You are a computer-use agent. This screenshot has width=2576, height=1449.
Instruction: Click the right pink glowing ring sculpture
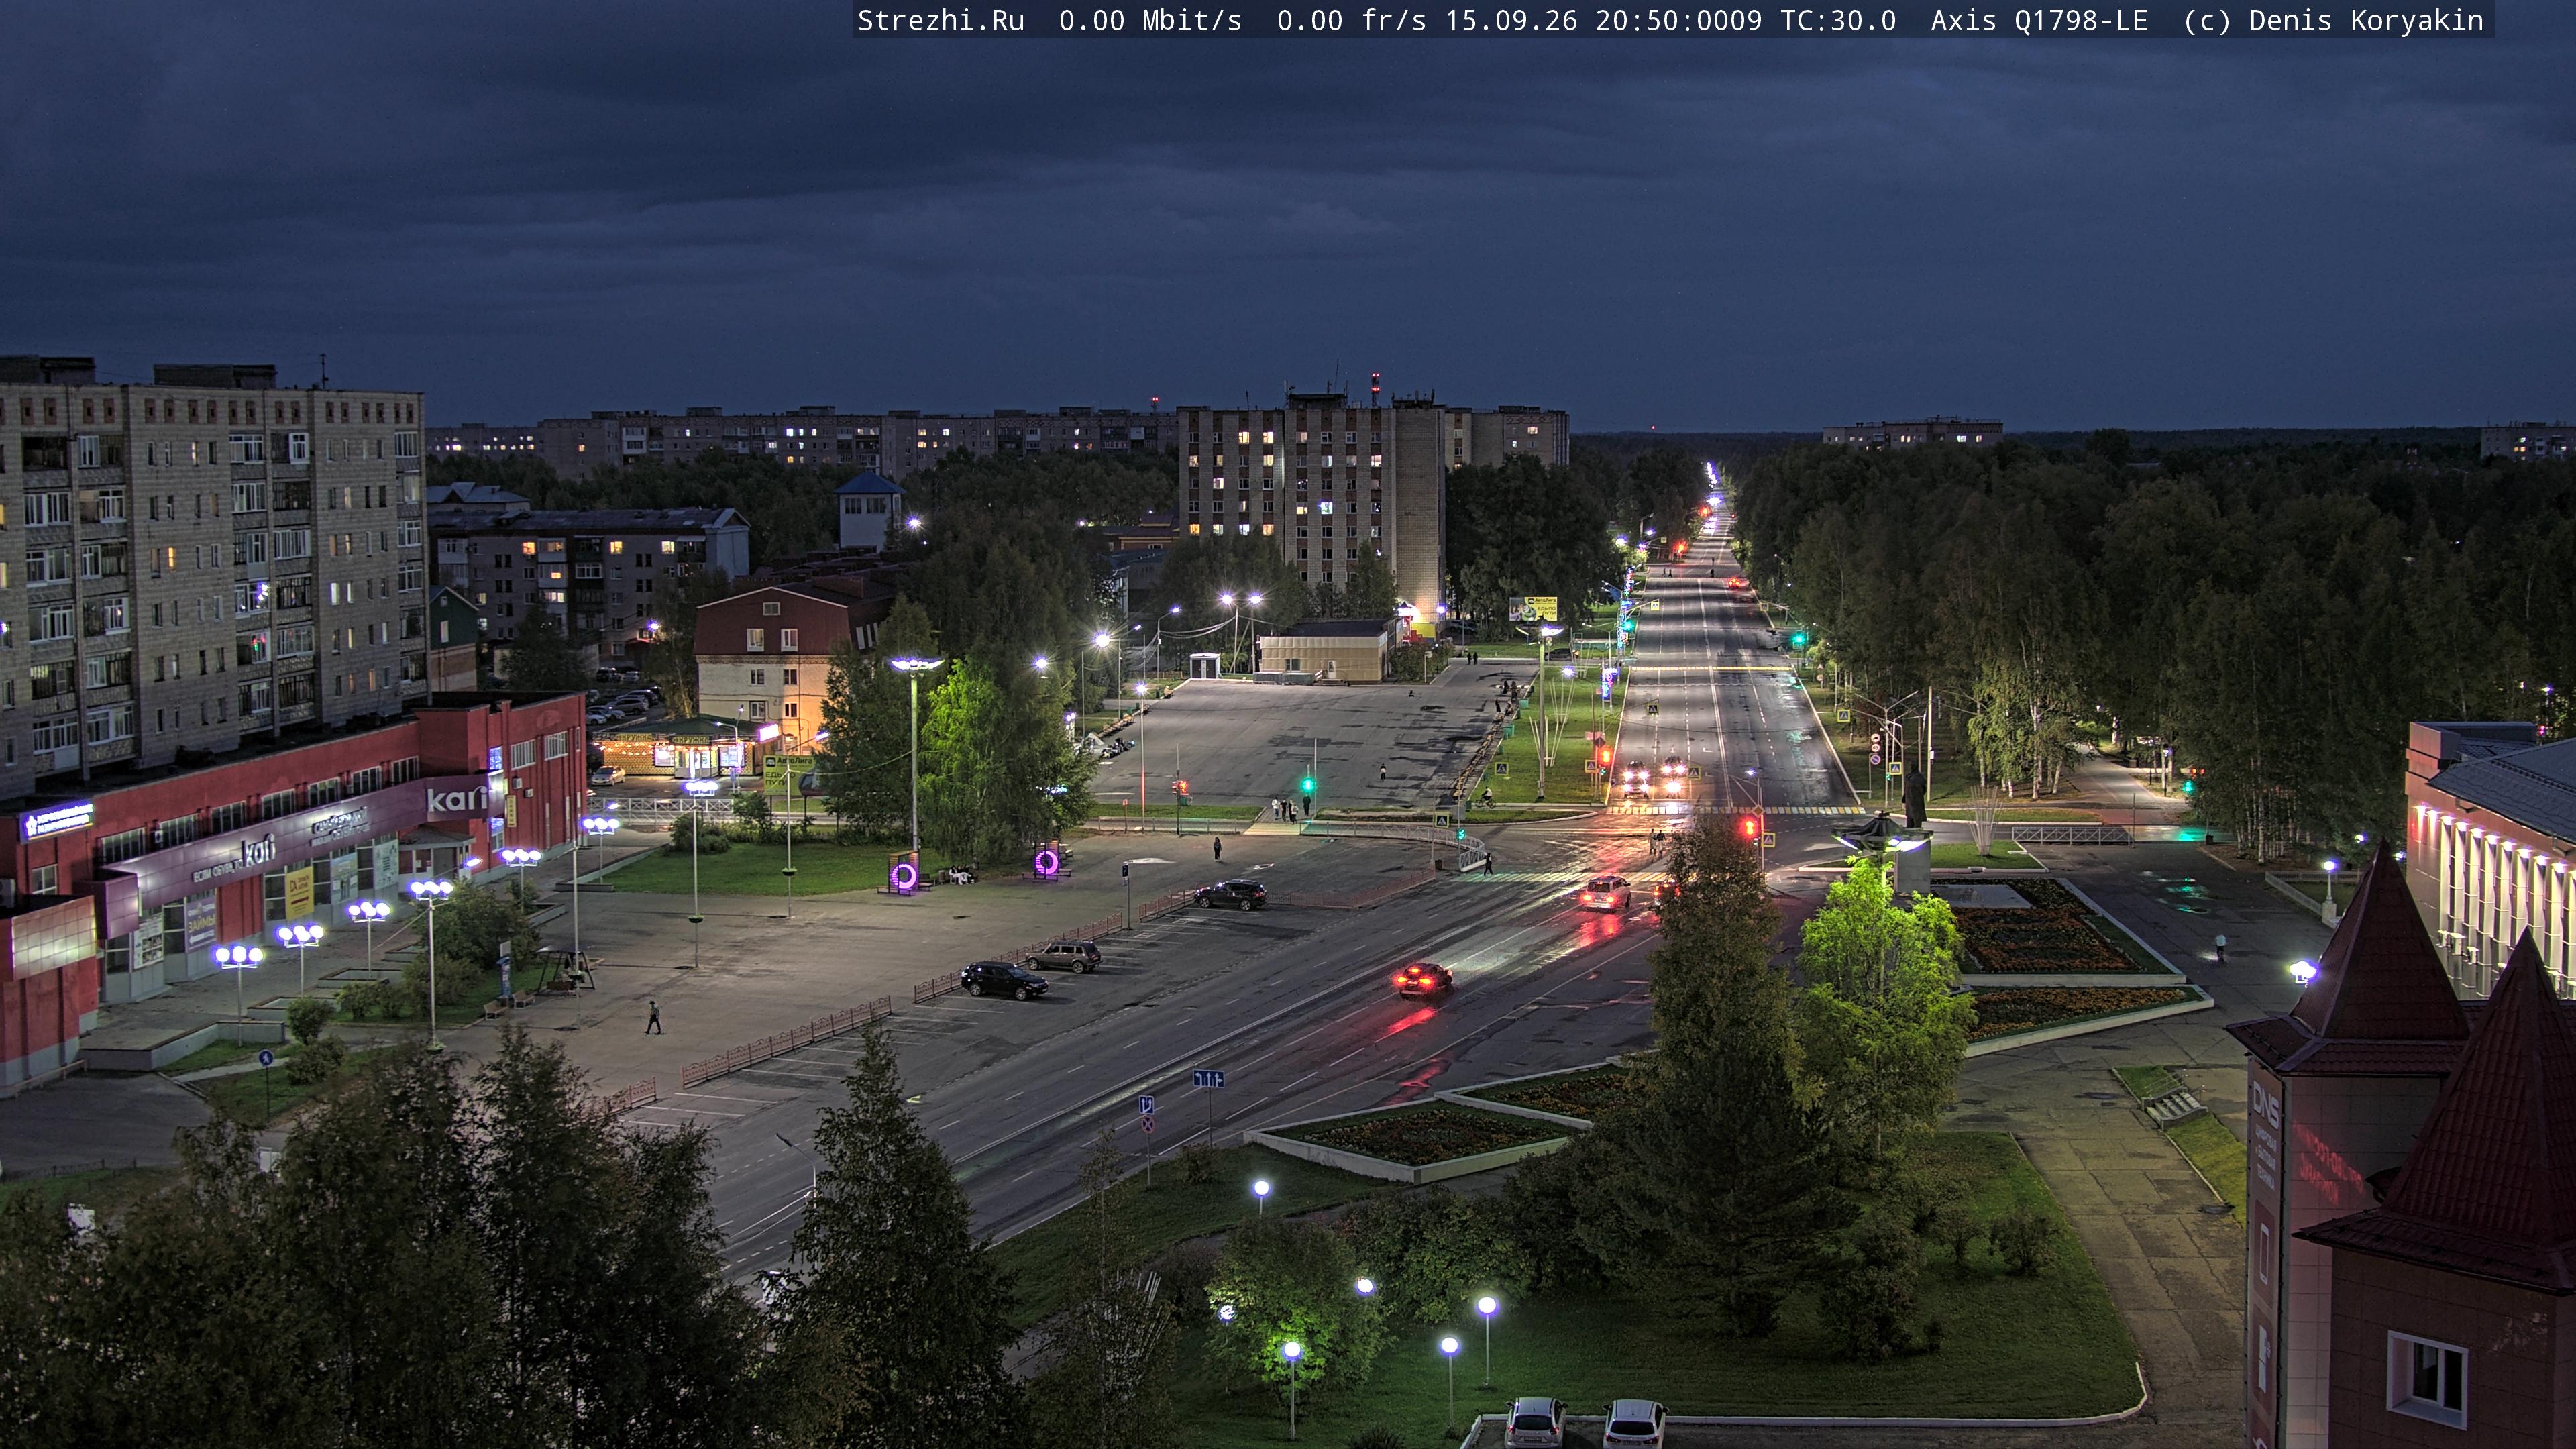click(x=1047, y=861)
